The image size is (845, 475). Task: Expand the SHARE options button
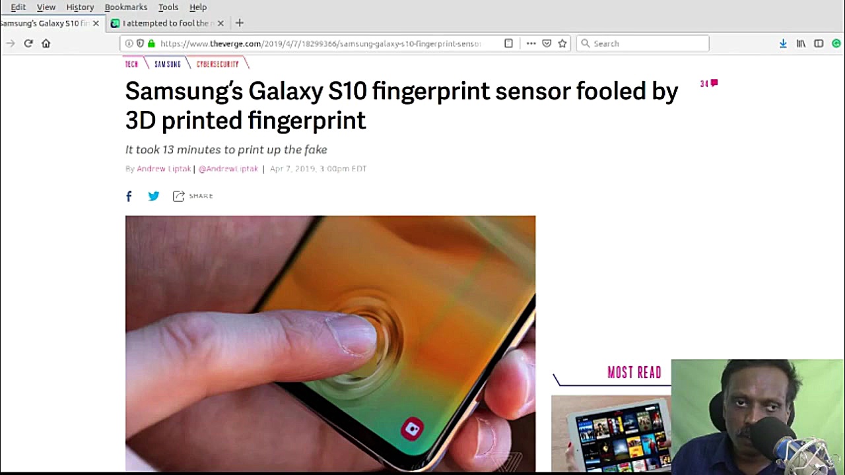pos(193,196)
